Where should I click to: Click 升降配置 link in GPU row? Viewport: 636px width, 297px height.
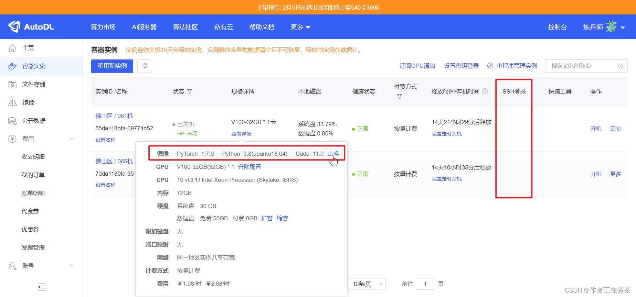(x=250, y=167)
